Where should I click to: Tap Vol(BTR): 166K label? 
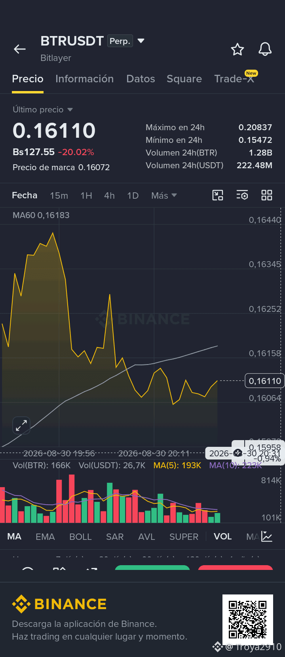tap(42, 465)
